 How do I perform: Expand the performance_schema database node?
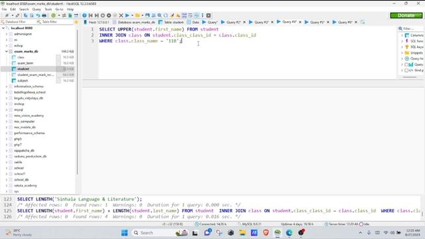tap(7, 133)
